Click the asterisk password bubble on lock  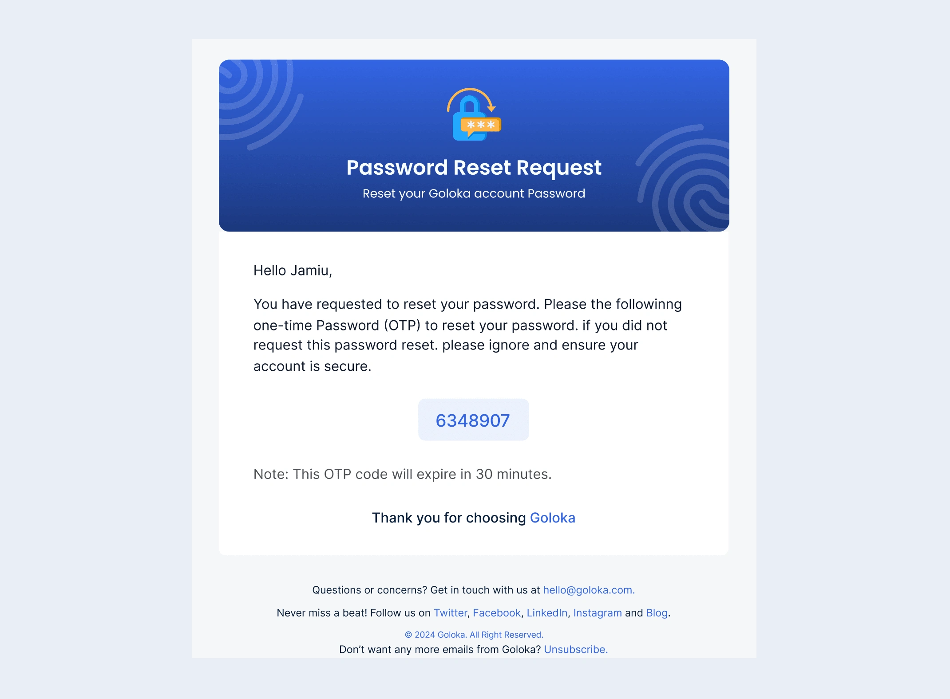481,126
